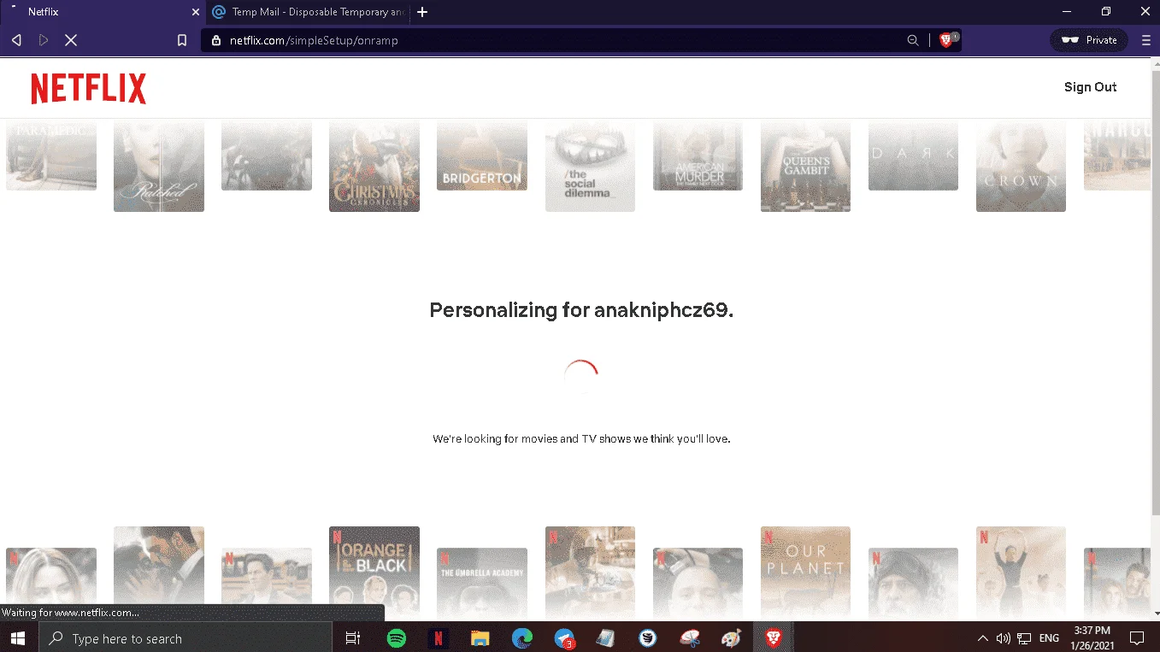Open a new browser tab
The image size is (1160, 652).
click(x=422, y=12)
